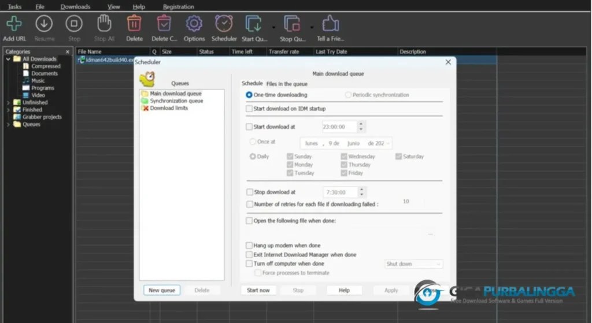Screen dimensions: 592x323
Task: Open the date picker dropdown
Action: point(388,143)
